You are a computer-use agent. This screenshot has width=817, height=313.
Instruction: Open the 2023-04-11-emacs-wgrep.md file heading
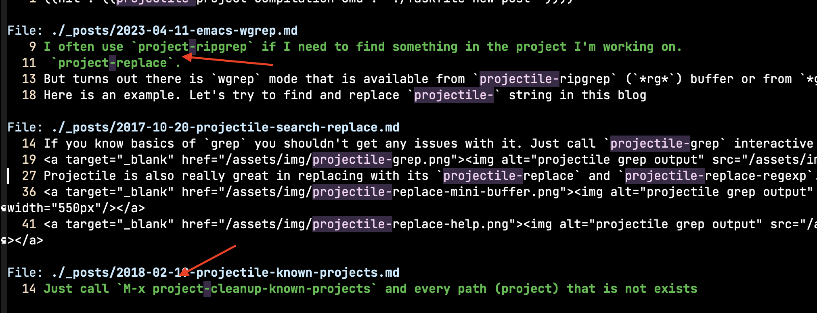[x=174, y=31]
